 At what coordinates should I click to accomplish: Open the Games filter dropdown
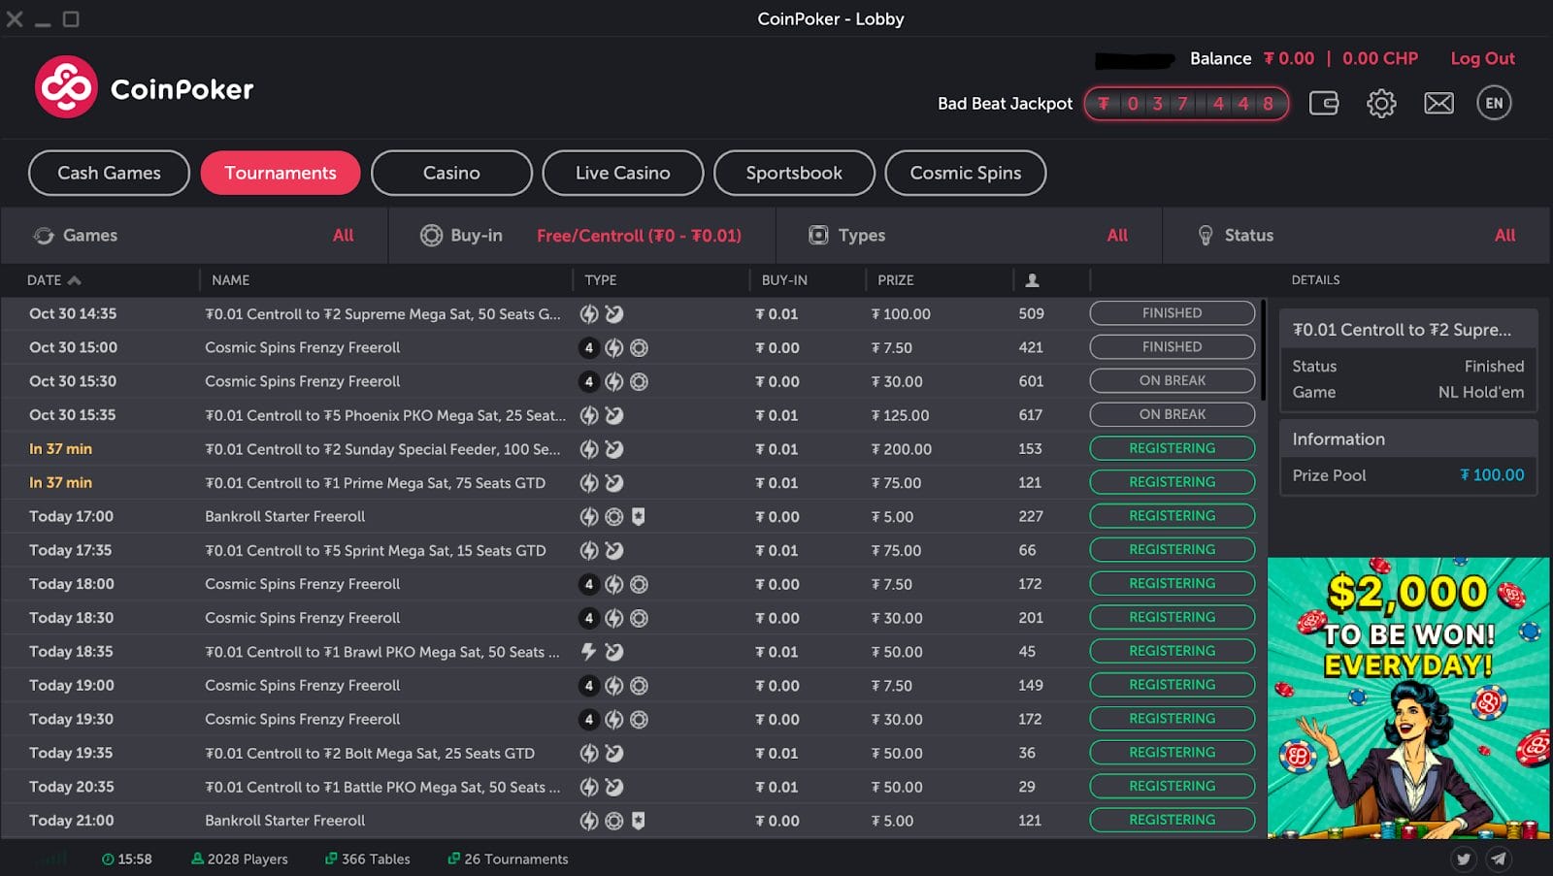coord(194,235)
